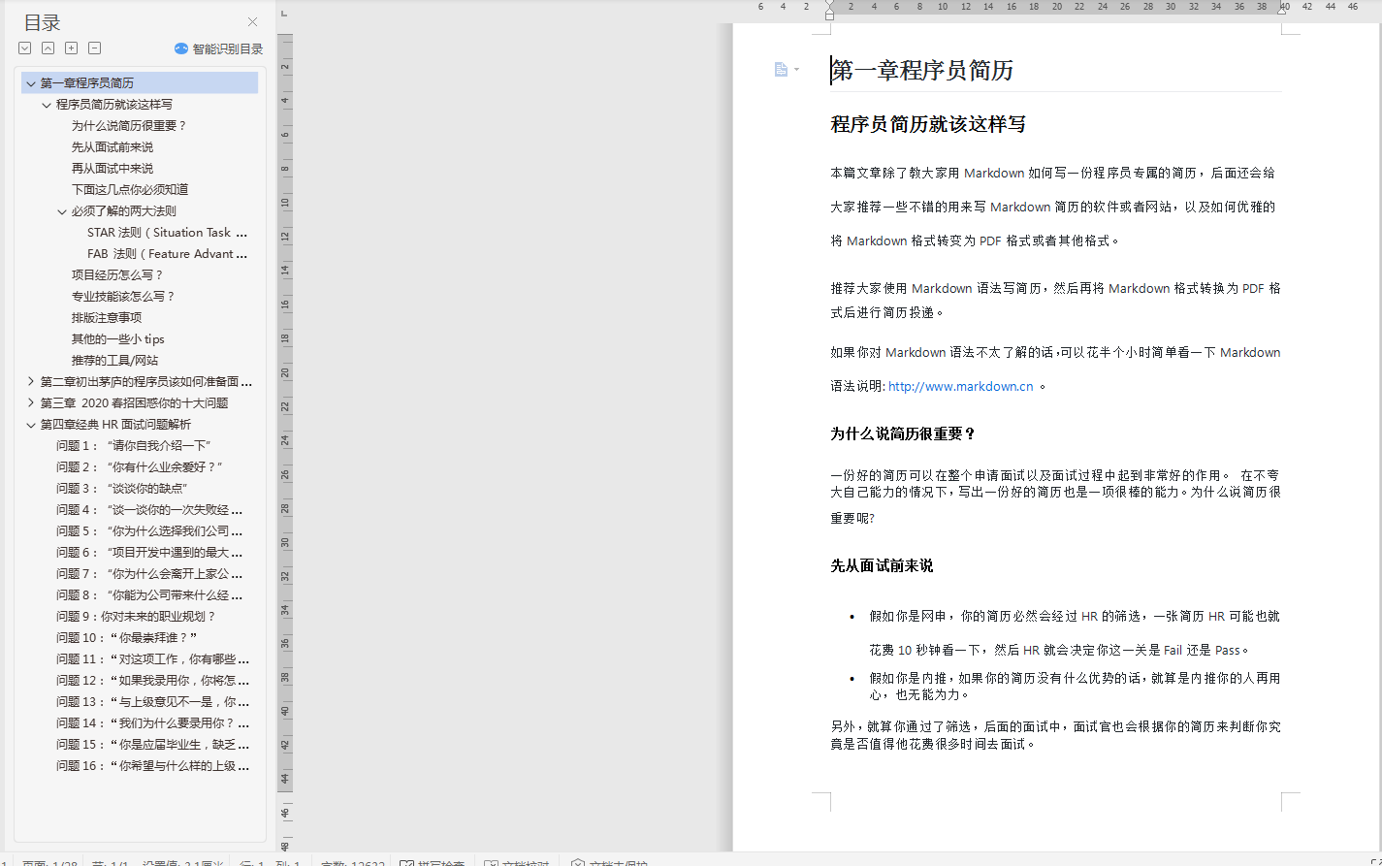Click the tab-stop selector at ruler corner
The height and width of the screenshot is (866, 1382).
tap(284, 14)
